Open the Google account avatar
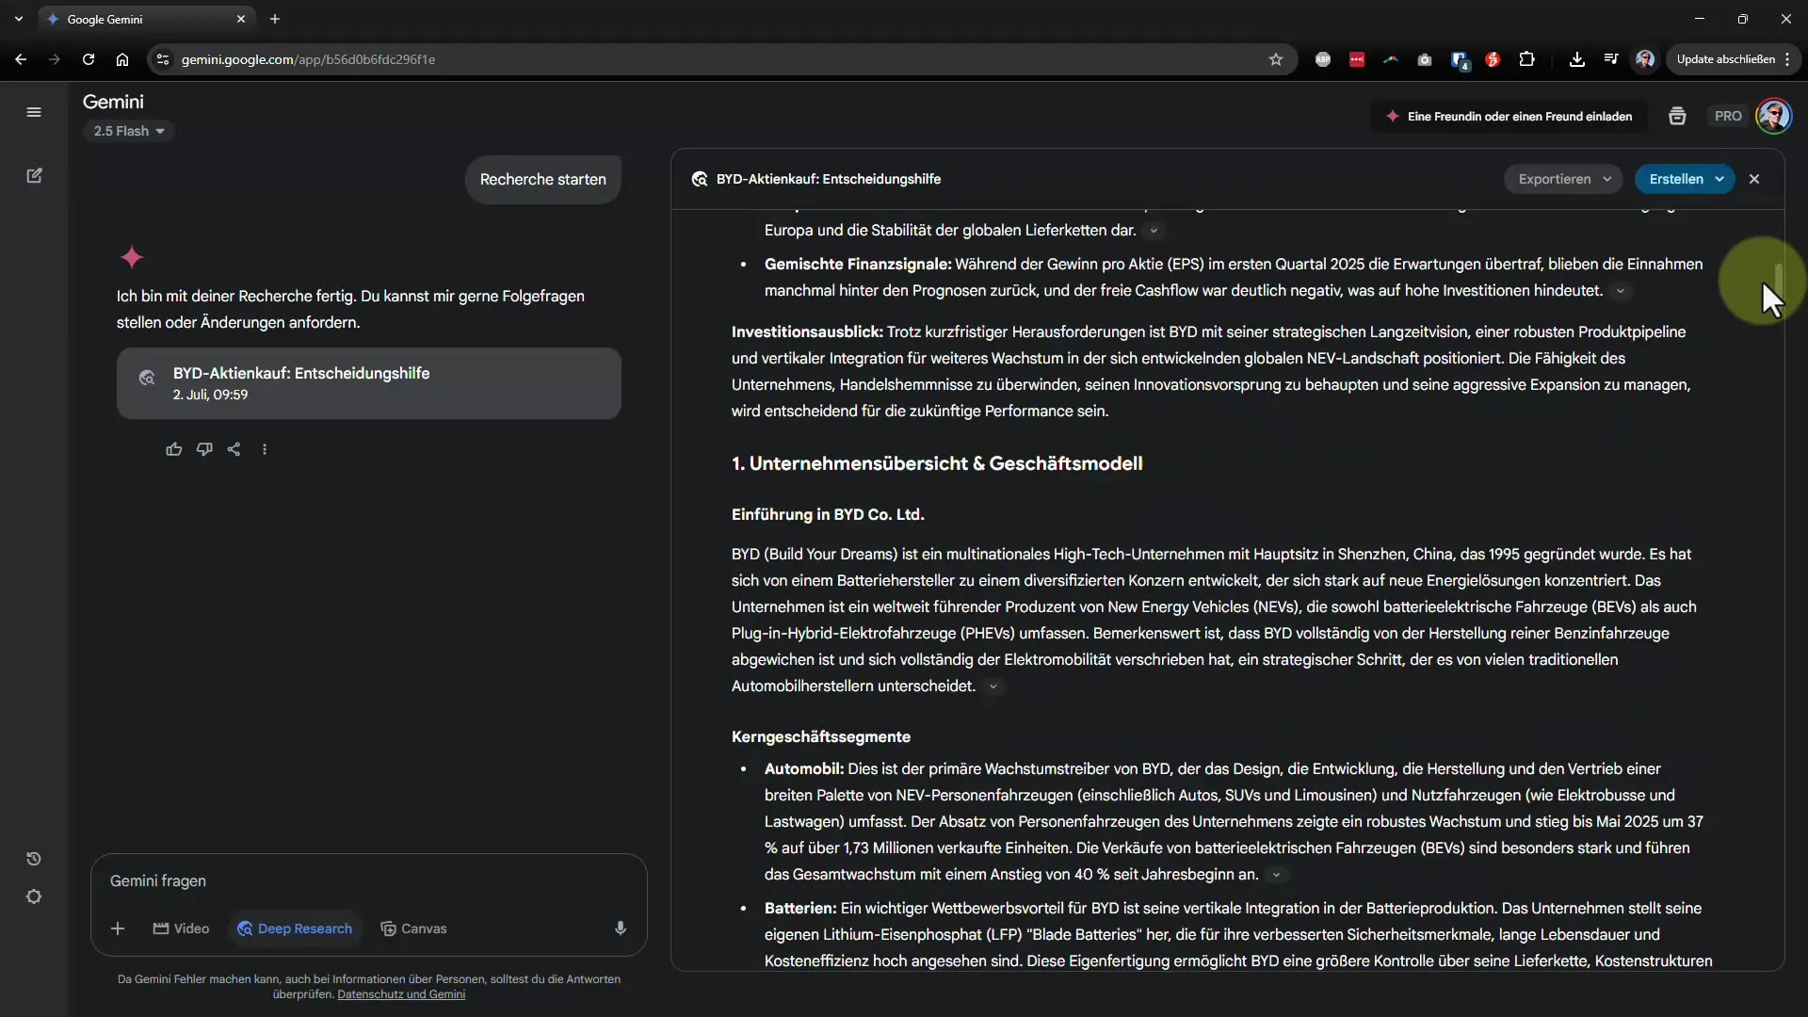The image size is (1808, 1017). point(1774,116)
